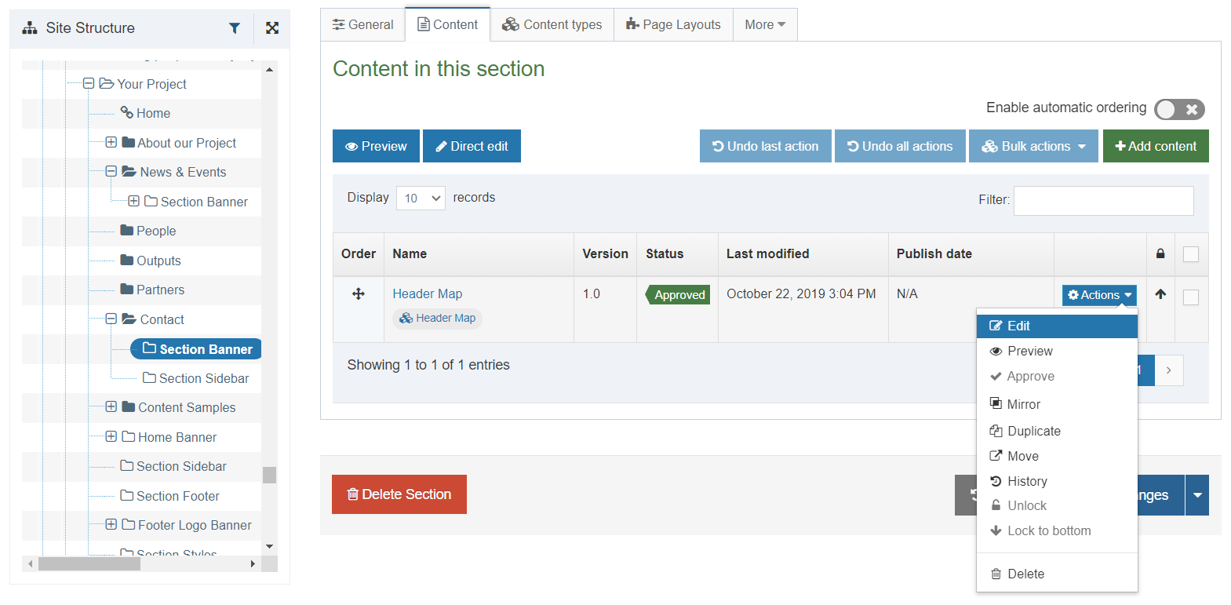Image resolution: width=1231 pixels, height=605 pixels.
Task: Click into the Filter text field
Action: 1103,201
